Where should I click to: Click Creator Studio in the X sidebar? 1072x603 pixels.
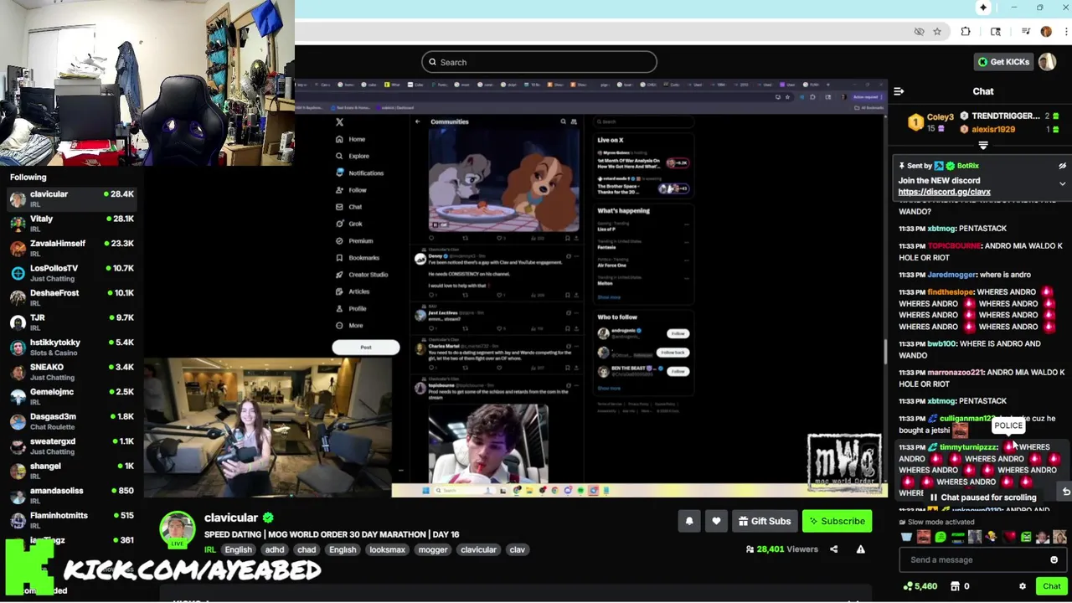(x=362, y=275)
